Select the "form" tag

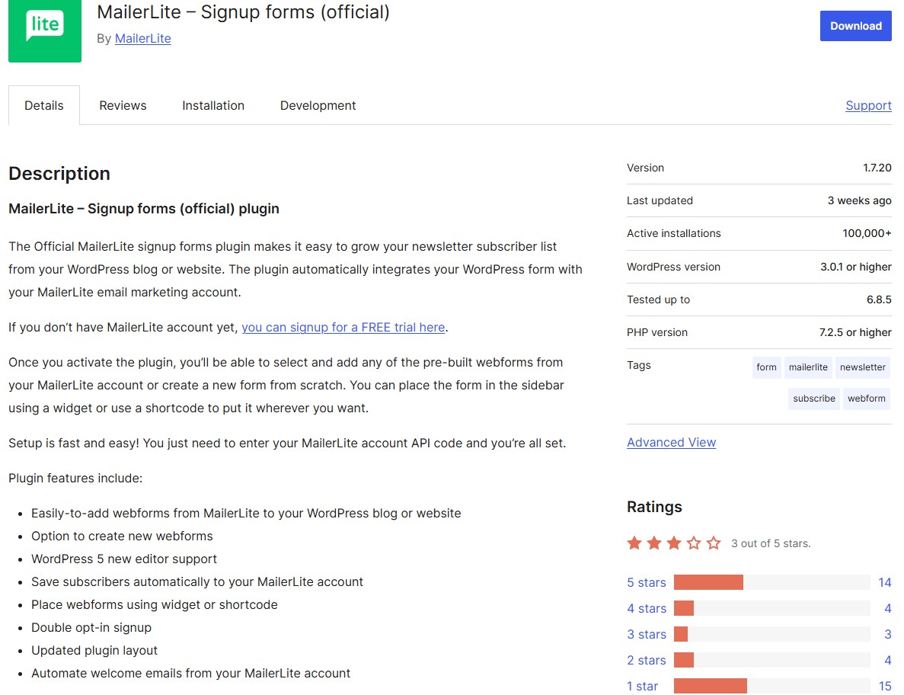click(x=766, y=367)
